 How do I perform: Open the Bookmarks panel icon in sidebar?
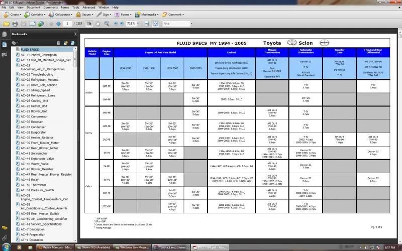point(5,45)
